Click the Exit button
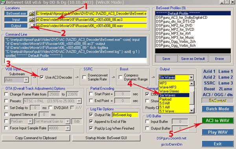 [x=218, y=144]
